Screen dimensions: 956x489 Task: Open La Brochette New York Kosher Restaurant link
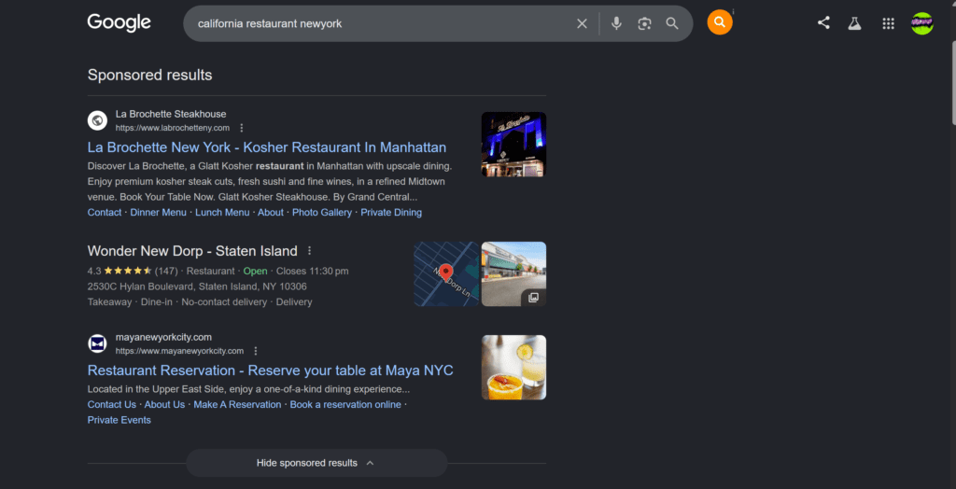266,147
